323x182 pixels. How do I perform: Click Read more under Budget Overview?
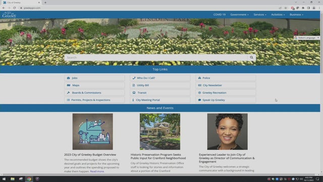click(97, 171)
